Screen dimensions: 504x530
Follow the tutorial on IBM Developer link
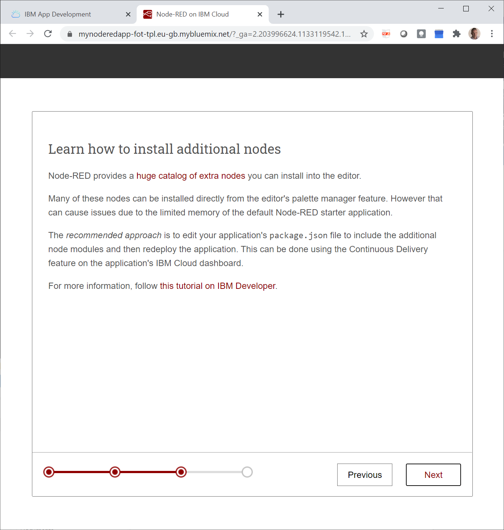pos(217,286)
